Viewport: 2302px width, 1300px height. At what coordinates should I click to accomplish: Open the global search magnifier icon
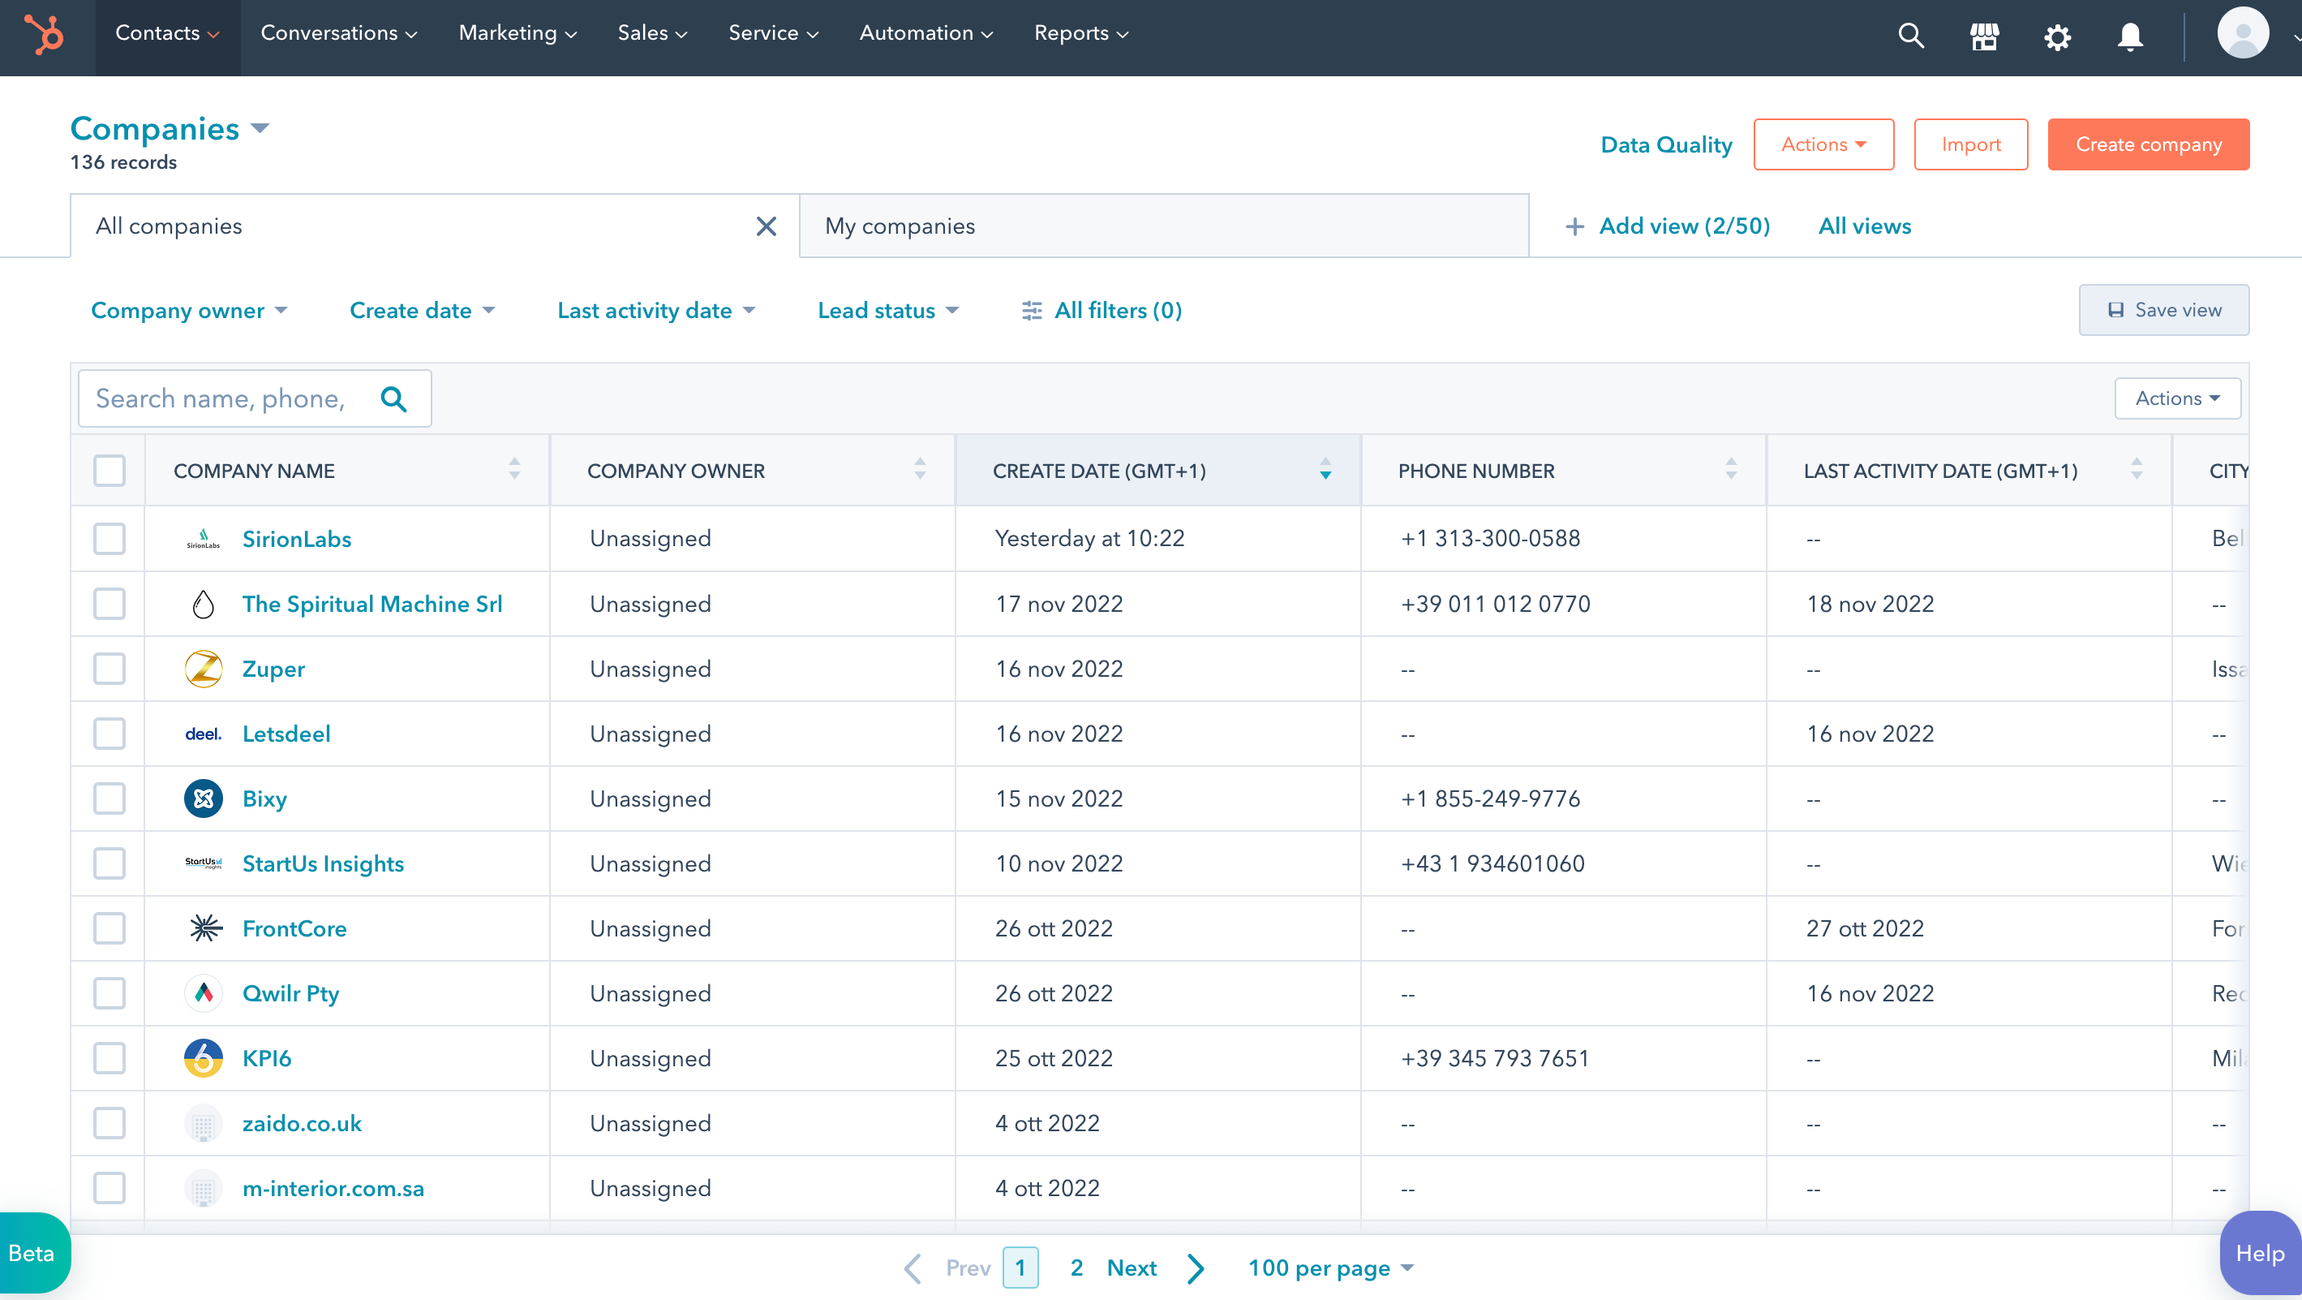tap(1910, 36)
